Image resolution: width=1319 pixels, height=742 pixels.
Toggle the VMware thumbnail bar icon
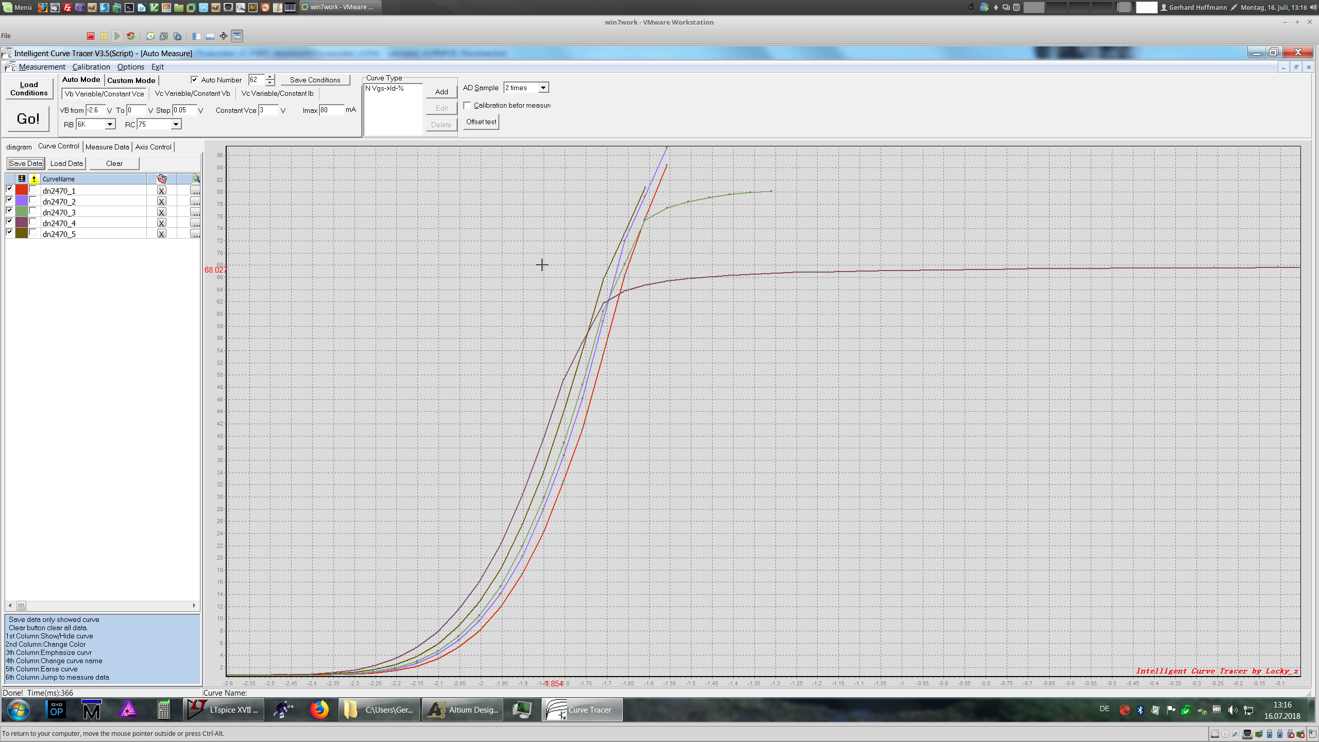(x=210, y=36)
